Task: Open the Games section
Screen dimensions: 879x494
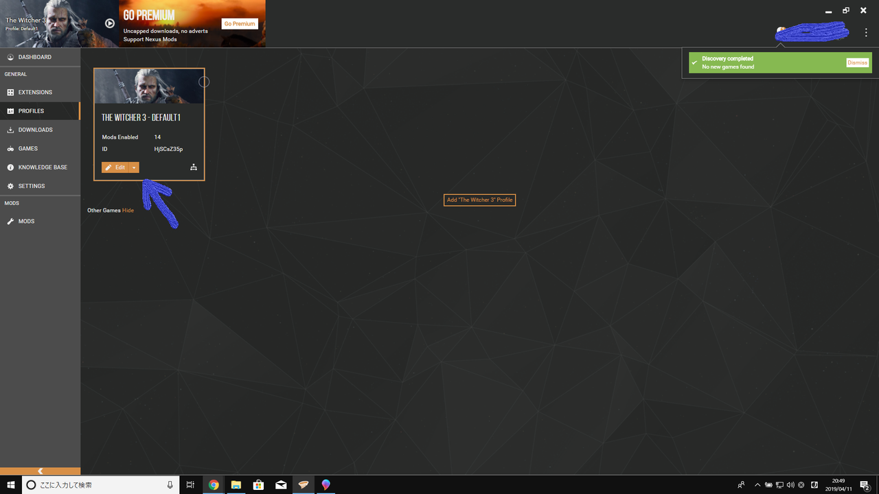Action: 40,148
